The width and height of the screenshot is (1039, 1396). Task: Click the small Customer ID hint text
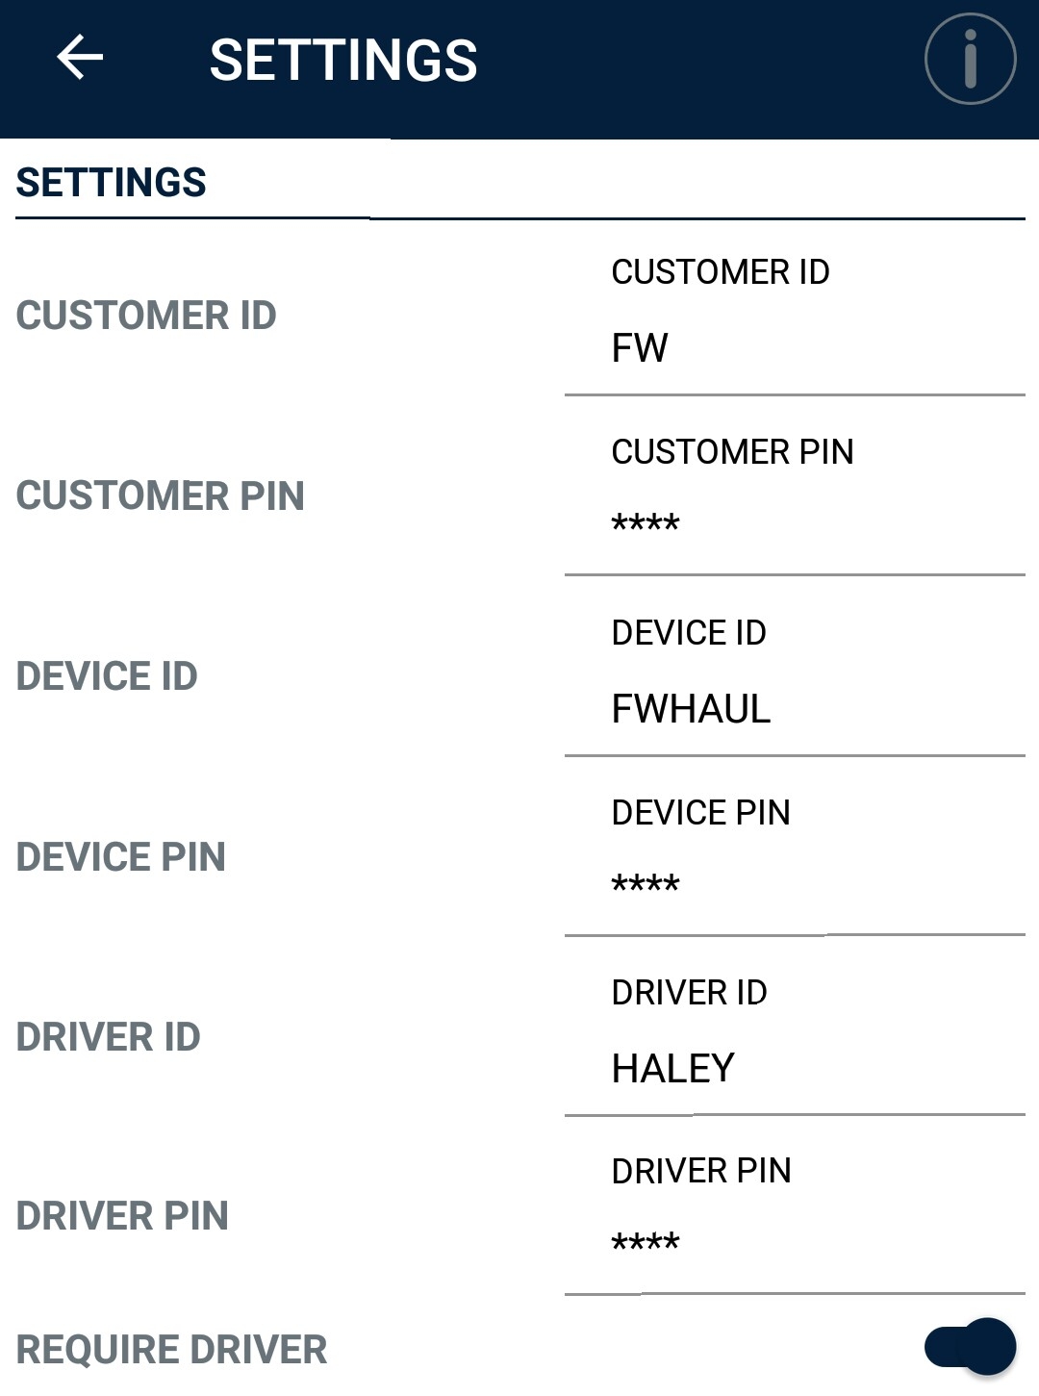(721, 272)
